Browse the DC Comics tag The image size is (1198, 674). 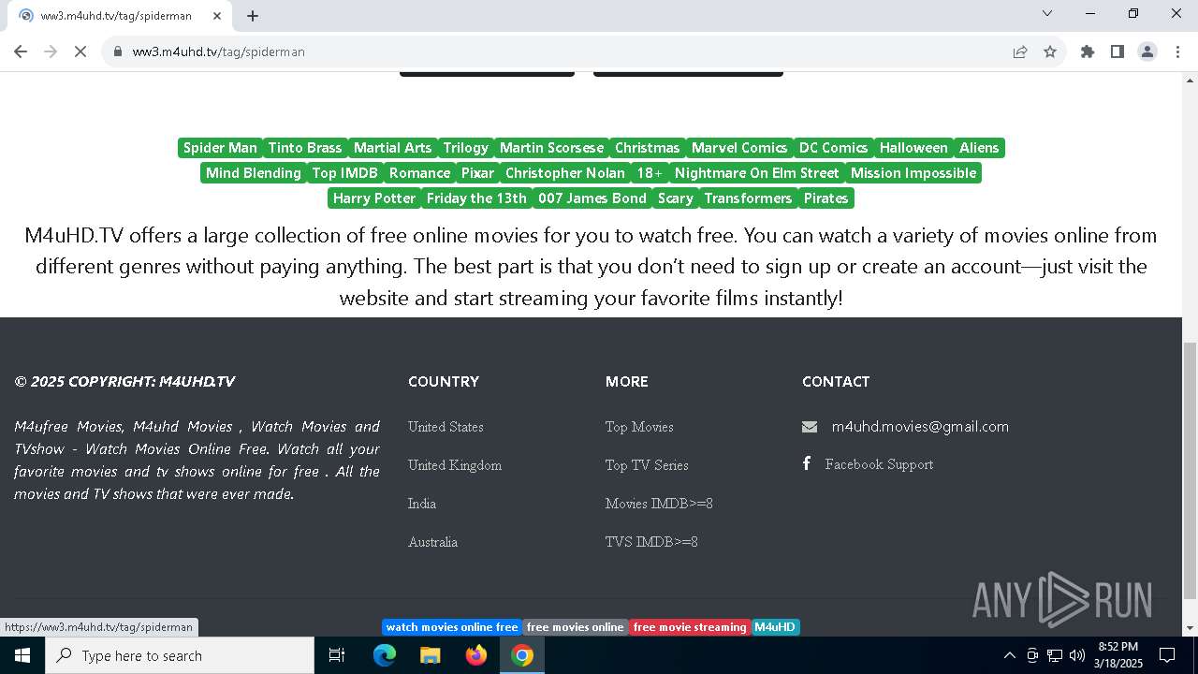click(x=833, y=148)
